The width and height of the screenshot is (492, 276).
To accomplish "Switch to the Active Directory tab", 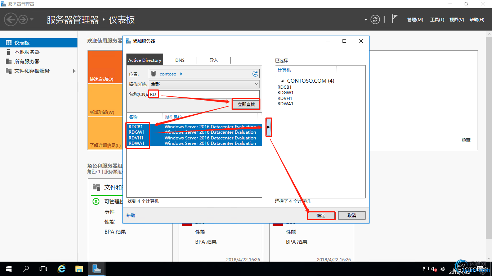I will point(144,60).
